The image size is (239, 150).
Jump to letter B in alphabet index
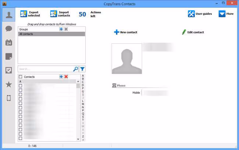(x=83, y=79)
